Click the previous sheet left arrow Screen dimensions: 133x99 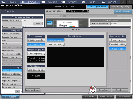pos(53,16)
